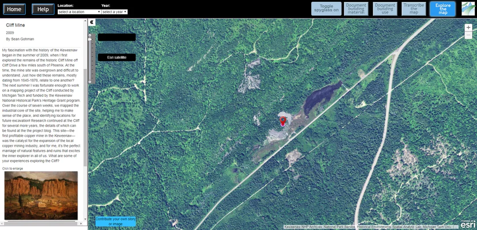
Task: Open the Help page
Action: coord(43,9)
